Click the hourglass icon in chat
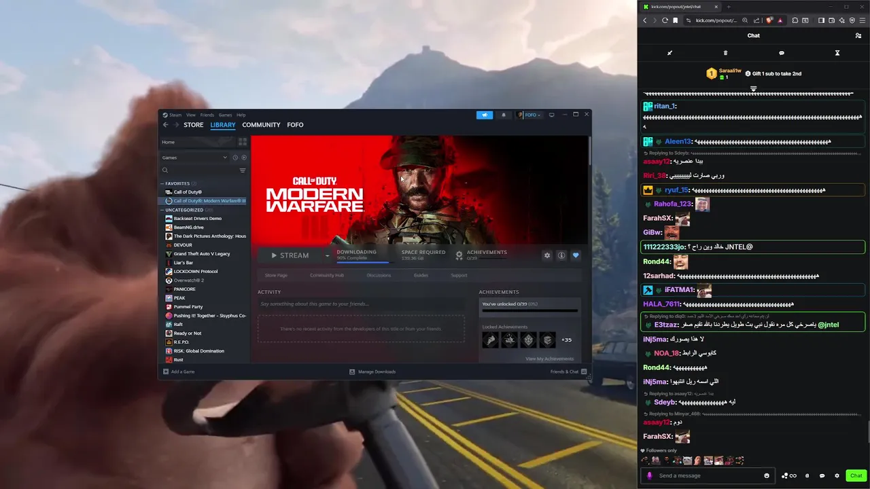Image resolution: width=870 pixels, height=489 pixels. [837, 53]
